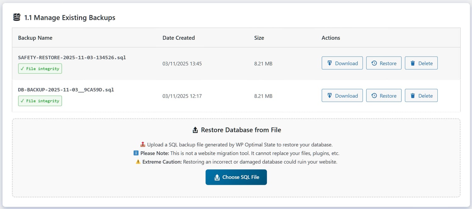472x209 pixels.
Task: Click upload icon inside Choose SQL File button
Action: [217, 178]
